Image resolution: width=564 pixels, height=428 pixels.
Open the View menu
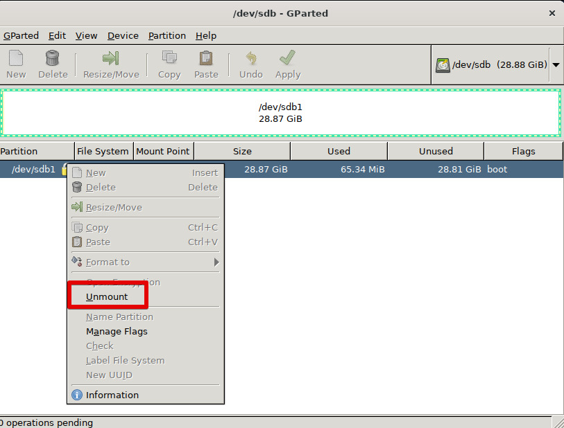pyautogui.click(x=87, y=35)
